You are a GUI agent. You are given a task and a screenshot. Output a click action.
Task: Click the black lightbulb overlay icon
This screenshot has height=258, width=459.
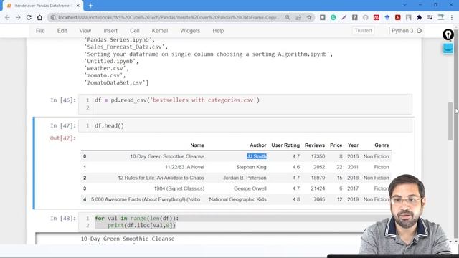pos(448,34)
